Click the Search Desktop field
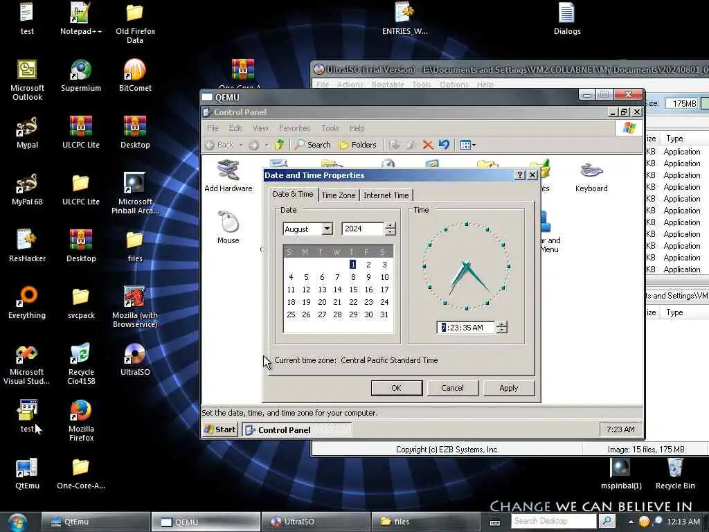The width and height of the screenshot is (709, 532). 555,521
